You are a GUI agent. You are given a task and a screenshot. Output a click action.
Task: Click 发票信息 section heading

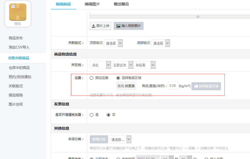pos(62,104)
